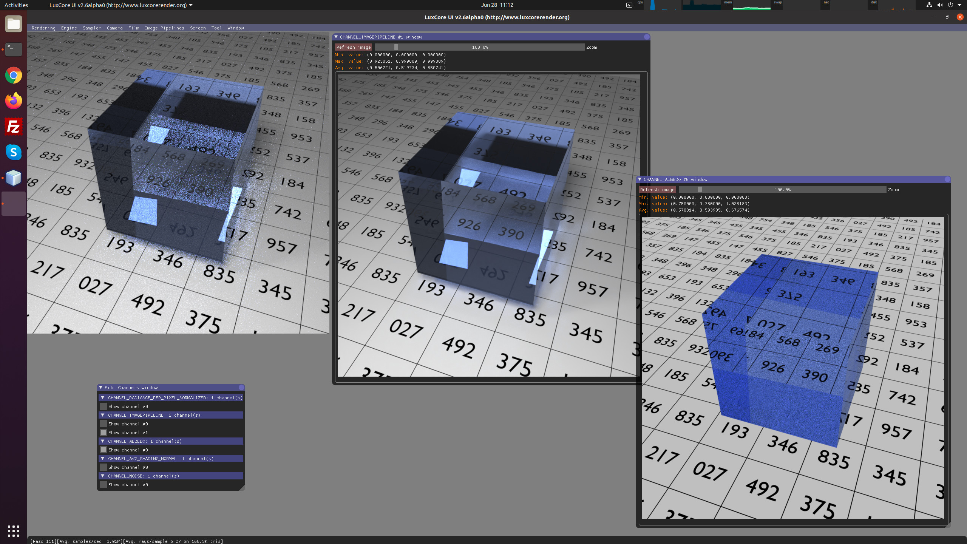Open the Files manager dock icon
967x544 pixels.
pos(14,24)
